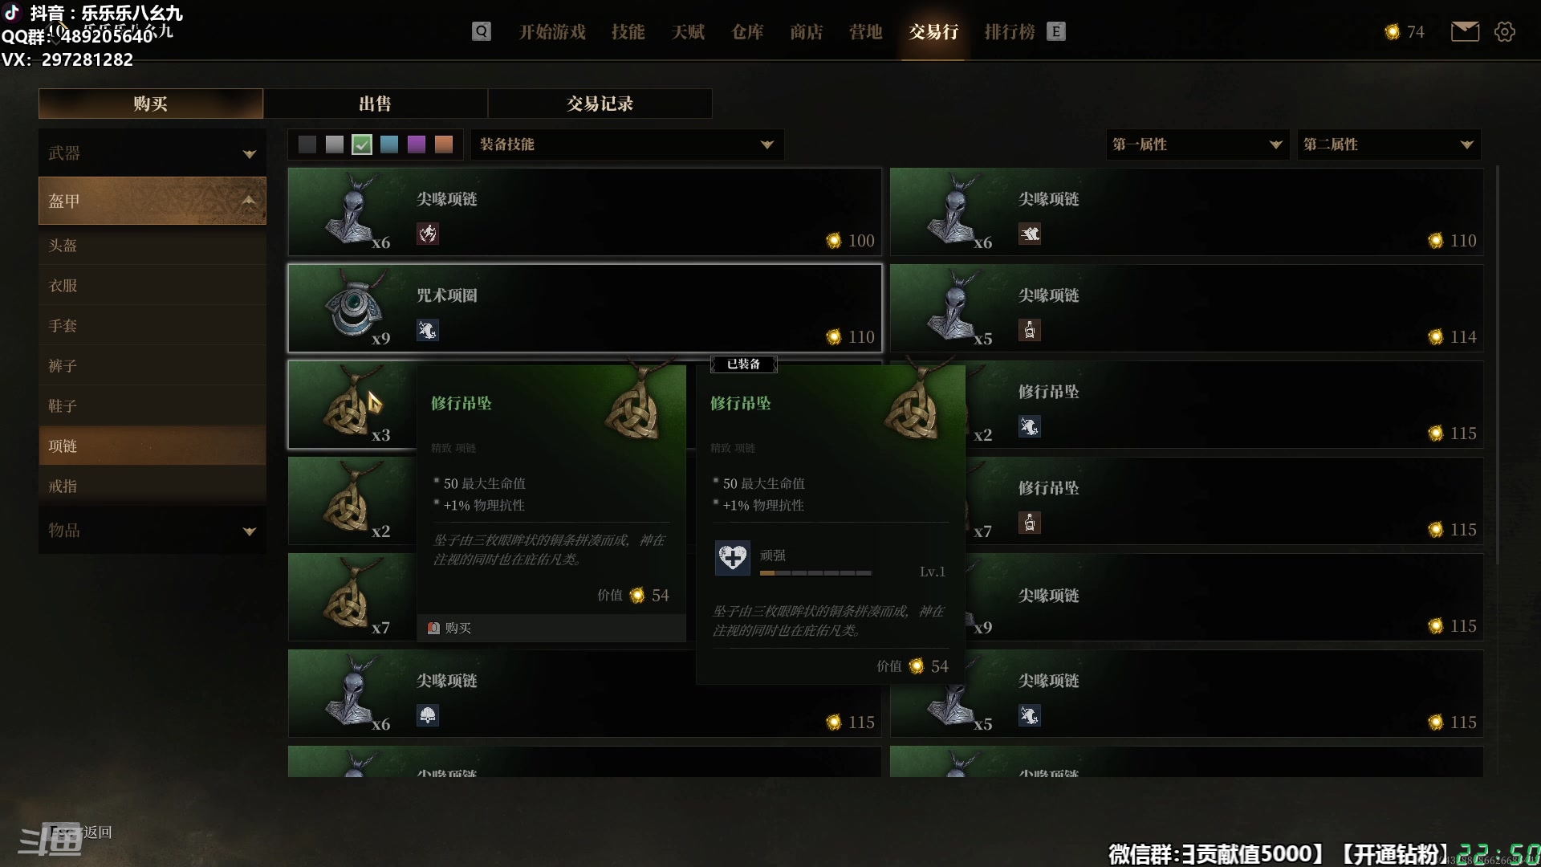Toggle the purple rarity filter box
1541x867 pixels.
[417, 144]
